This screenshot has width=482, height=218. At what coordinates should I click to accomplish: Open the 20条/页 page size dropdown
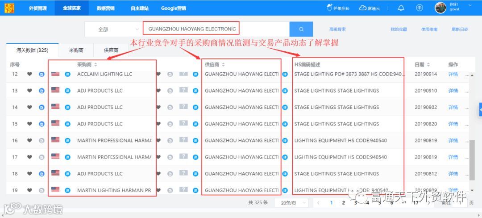[291, 203]
